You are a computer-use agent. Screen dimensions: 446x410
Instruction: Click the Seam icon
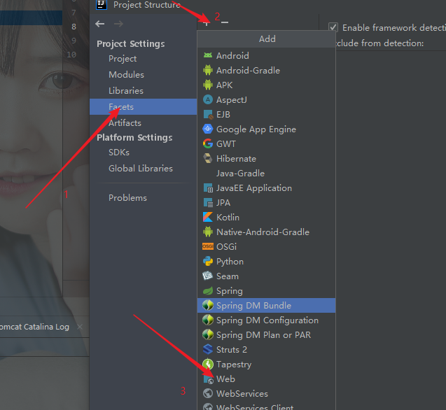208,276
